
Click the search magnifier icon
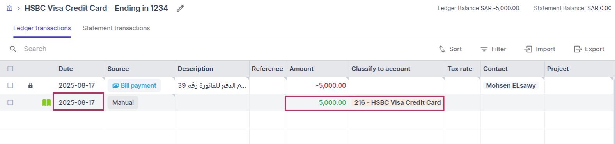tap(13, 49)
